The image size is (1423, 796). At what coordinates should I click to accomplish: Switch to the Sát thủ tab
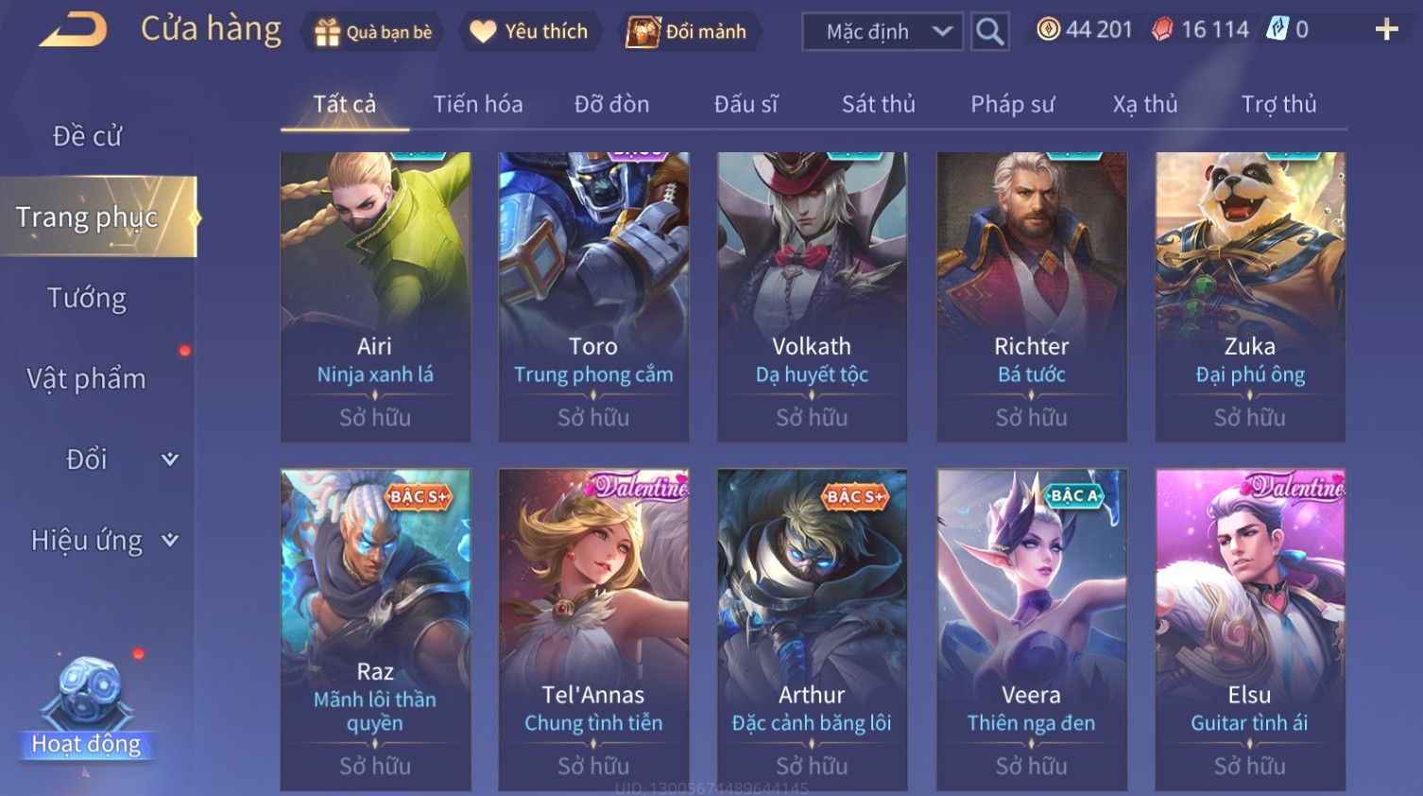pos(878,104)
